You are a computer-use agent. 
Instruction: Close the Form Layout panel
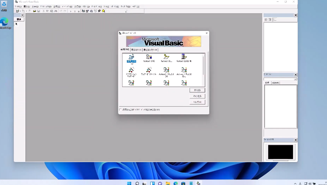point(296,140)
